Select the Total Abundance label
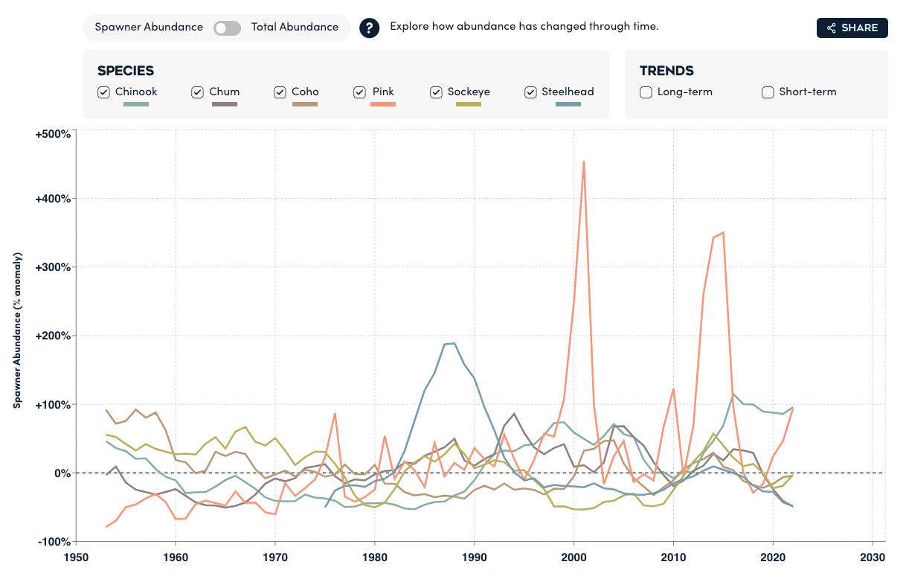The width and height of the screenshot is (906, 585). (295, 28)
